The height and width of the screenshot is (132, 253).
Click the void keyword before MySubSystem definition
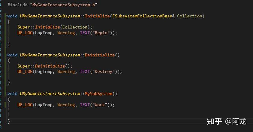[12, 94]
